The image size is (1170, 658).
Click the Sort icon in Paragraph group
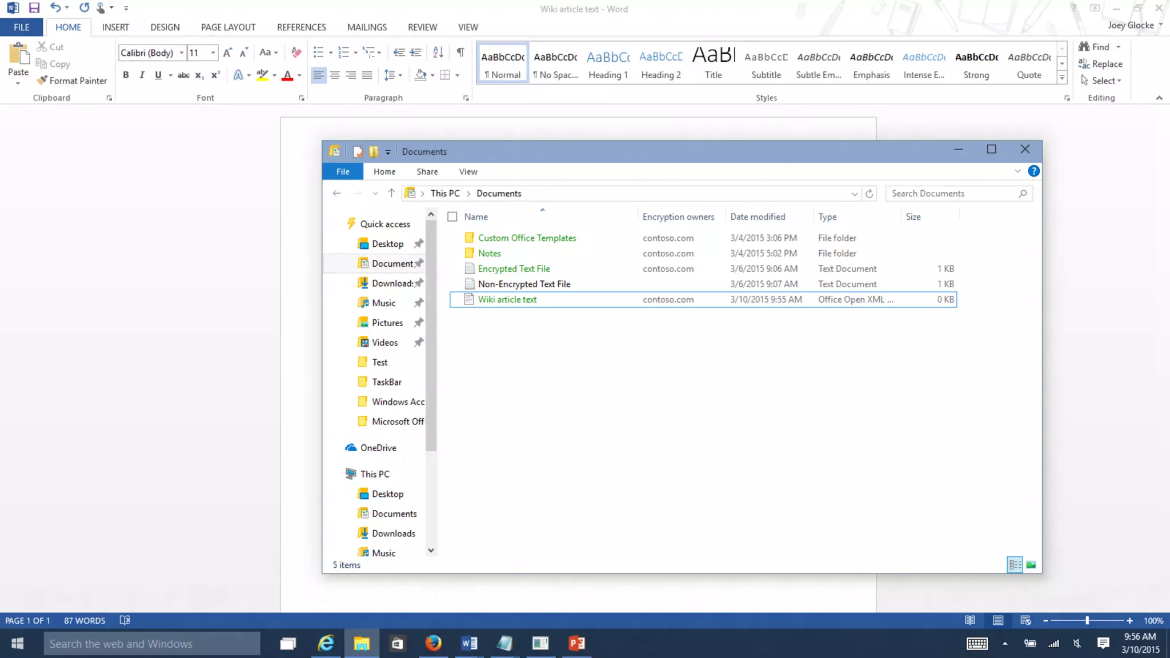point(438,53)
